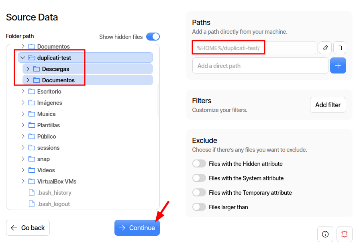The width and height of the screenshot is (359, 249).
Task: Toggle Files with the System attribute
Action: pos(199,178)
